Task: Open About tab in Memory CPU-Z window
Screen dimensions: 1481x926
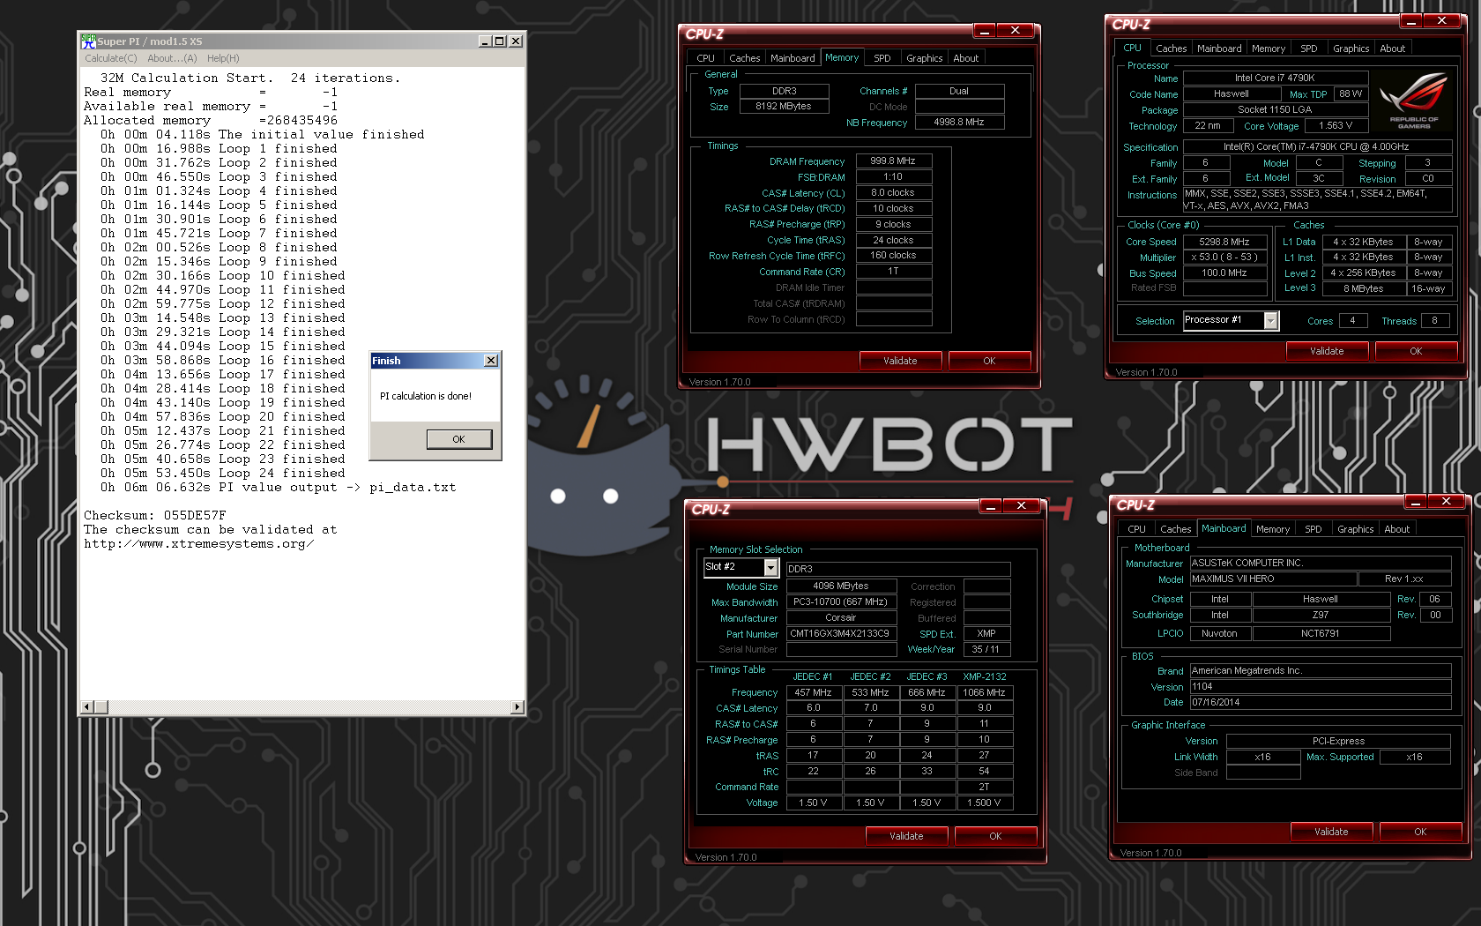Action: [966, 58]
